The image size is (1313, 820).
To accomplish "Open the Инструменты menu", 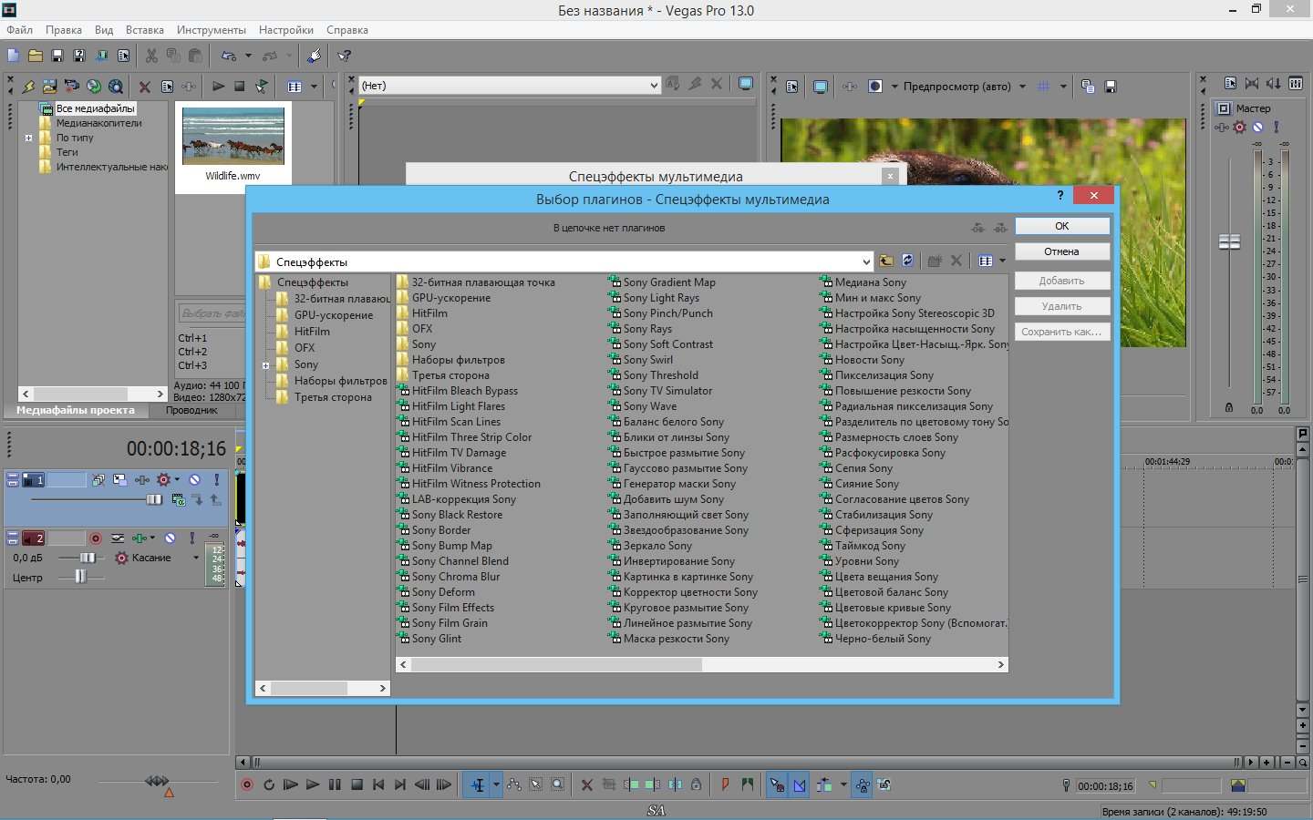I will [x=212, y=30].
